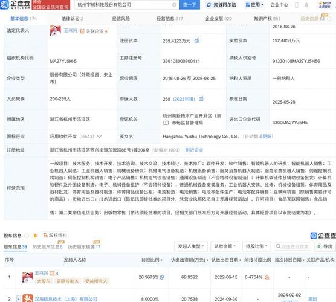Viewport: 336px width, 302px height.
Task: Expand the 国标行业 应用软件开发 chevron
Action: point(99,137)
